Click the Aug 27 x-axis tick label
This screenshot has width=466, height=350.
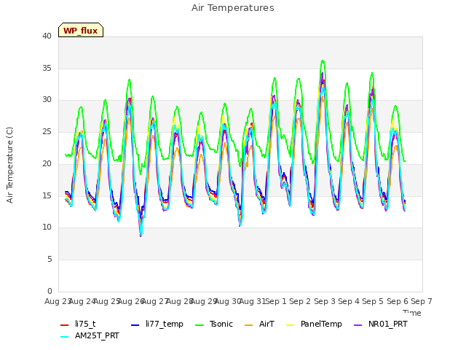point(154,301)
